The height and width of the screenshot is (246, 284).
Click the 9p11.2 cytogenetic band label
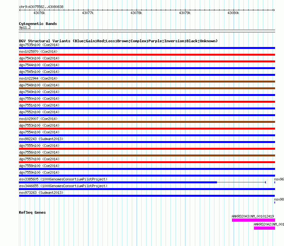25,28
